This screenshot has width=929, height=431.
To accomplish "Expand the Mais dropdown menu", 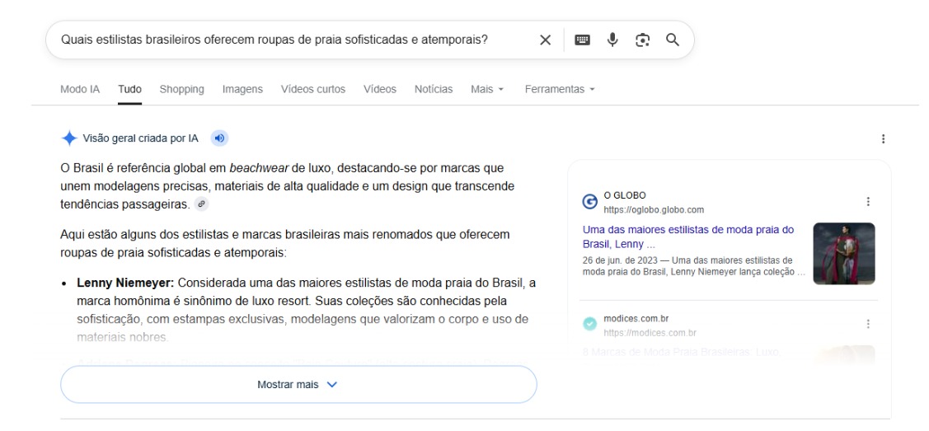I will (x=487, y=89).
